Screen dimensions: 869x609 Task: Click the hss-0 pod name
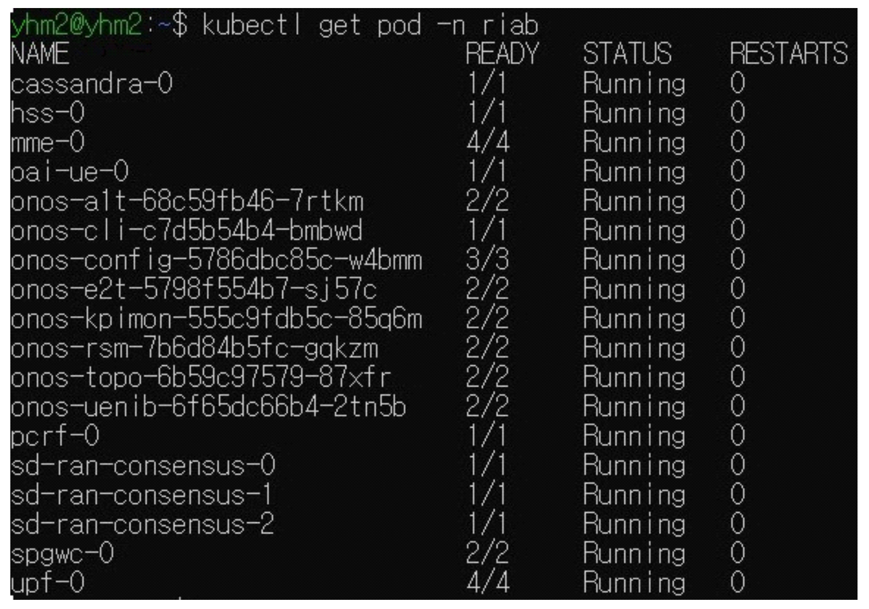pyautogui.click(x=47, y=113)
